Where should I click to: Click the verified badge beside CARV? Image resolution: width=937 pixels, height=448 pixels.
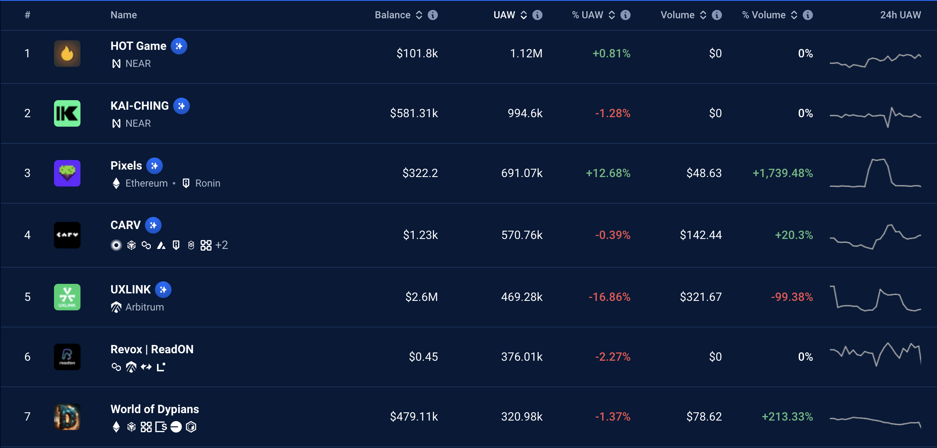point(153,225)
